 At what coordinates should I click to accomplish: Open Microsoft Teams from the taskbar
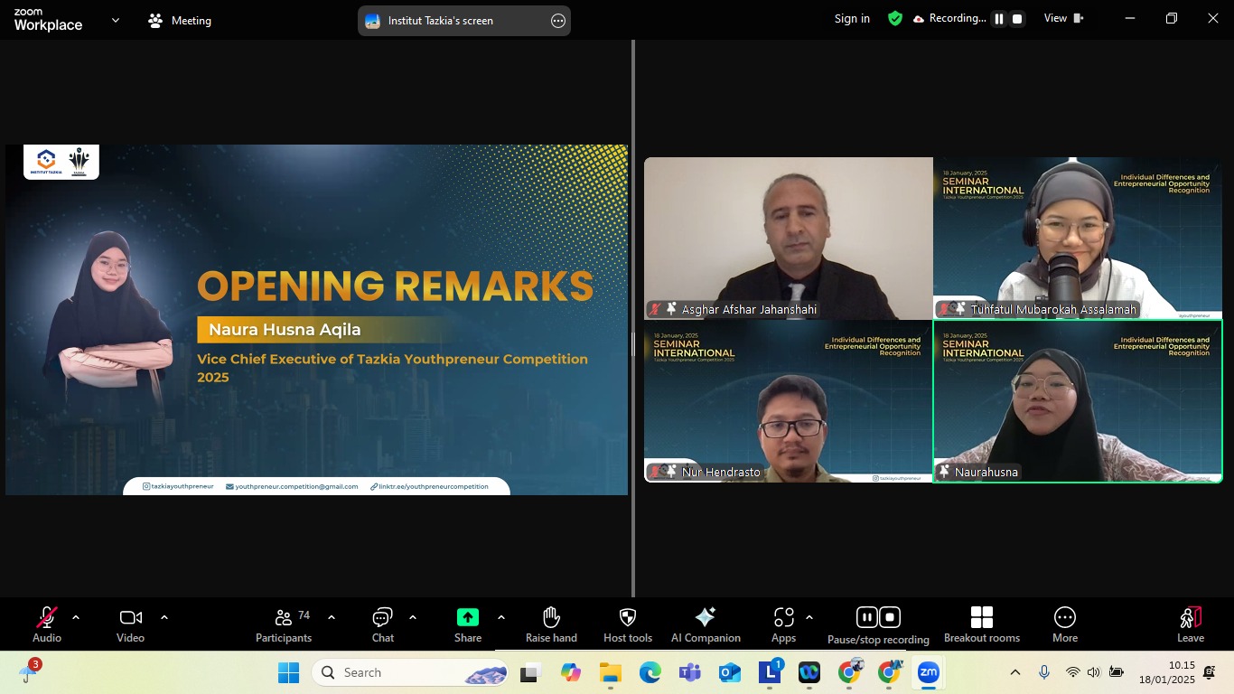pos(690,672)
